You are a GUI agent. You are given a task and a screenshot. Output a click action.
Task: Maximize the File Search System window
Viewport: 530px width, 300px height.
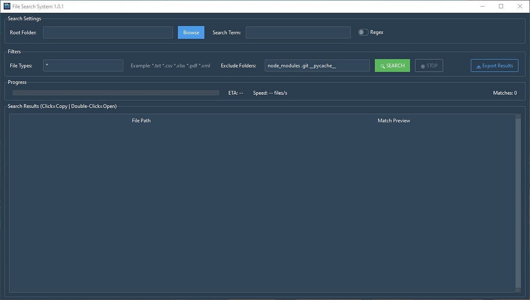501,7
